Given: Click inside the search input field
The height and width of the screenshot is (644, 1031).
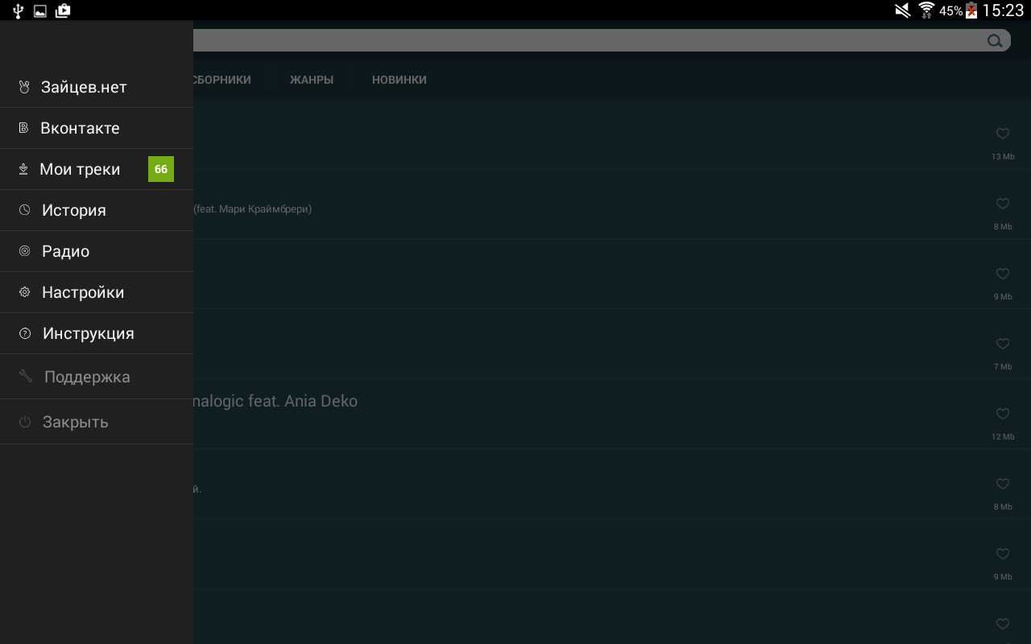Looking at the screenshot, I should coord(564,41).
